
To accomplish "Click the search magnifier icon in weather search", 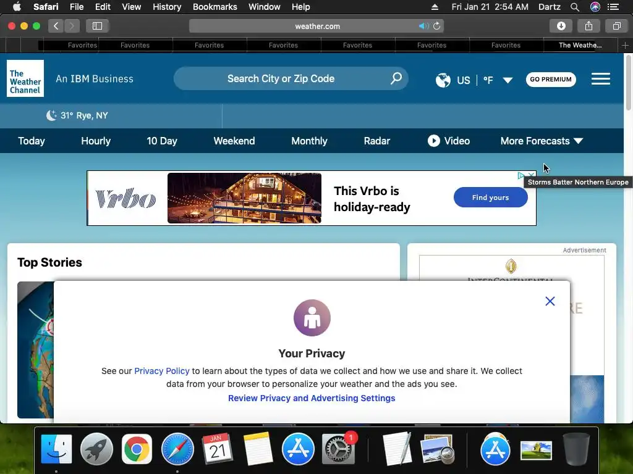I will [396, 78].
